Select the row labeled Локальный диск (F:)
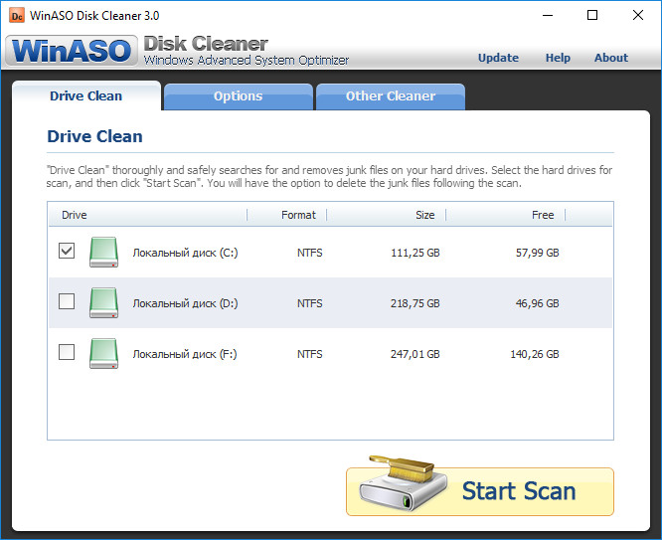 pyautogui.click(x=331, y=354)
